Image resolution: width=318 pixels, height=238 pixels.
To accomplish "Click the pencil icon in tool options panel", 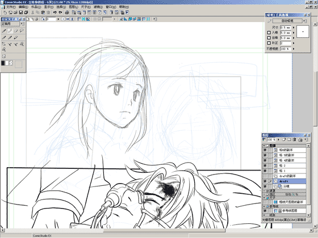I will click(x=269, y=21).
